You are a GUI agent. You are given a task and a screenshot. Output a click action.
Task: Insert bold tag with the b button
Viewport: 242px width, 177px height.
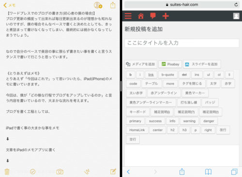[131, 74]
